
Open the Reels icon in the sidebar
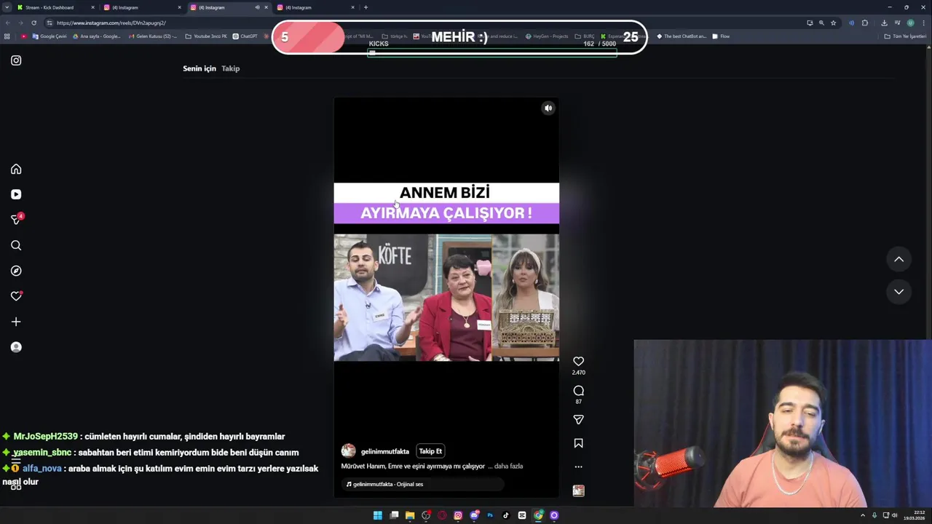[x=16, y=194]
